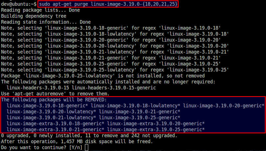Click the terminal cursor after [Y/n] prompt
Image resolution: width=266 pixels, height=151 pixels.
[x=86, y=147]
